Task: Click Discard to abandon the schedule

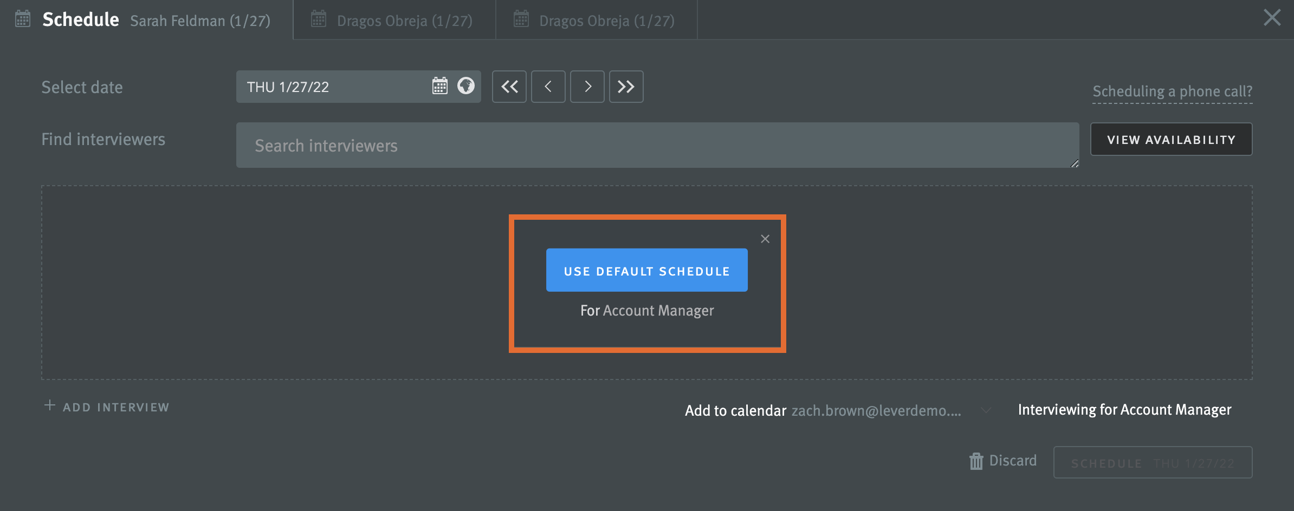Action: point(1012,461)
